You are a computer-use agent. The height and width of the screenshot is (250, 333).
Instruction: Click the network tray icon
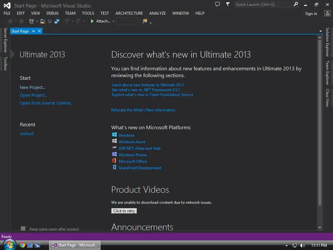(295, 245)
